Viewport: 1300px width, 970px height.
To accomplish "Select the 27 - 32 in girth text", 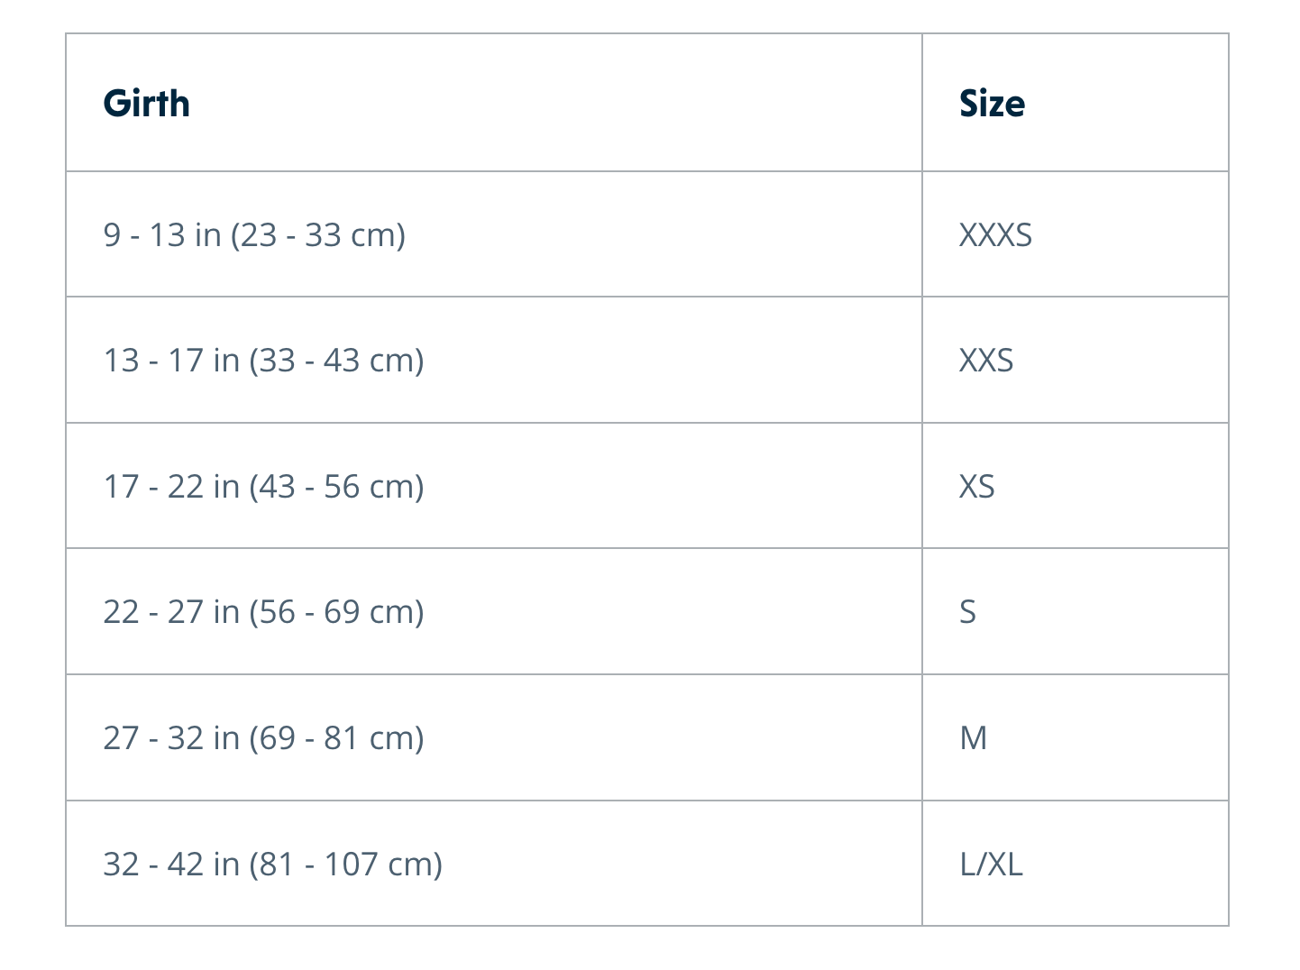I will pyautogui.click(x=171, y=738).
